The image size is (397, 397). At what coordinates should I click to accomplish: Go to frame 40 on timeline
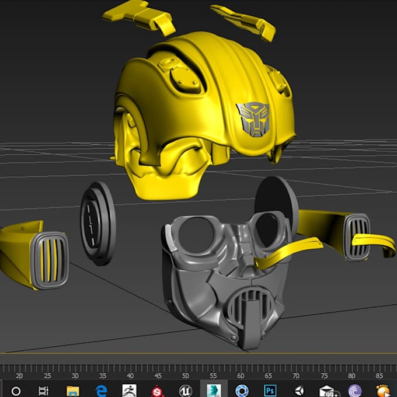(x=130, y=376)
